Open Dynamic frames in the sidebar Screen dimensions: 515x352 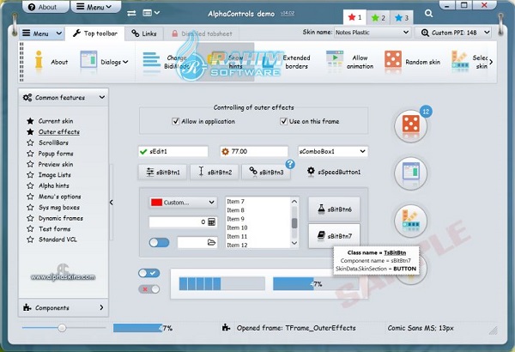[x=61, y=218]
